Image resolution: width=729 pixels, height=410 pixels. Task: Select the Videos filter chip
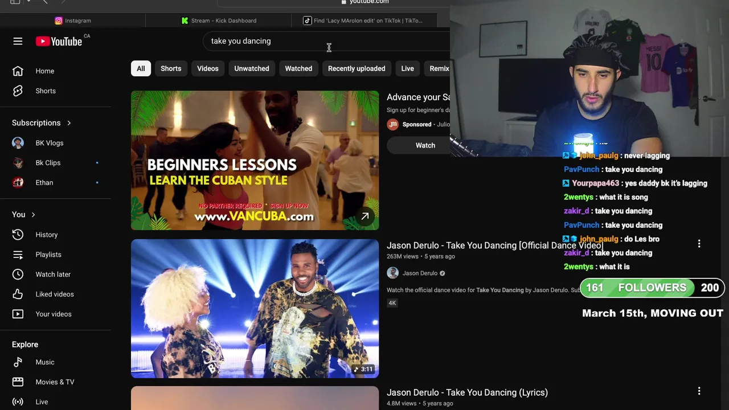[208, 68]
